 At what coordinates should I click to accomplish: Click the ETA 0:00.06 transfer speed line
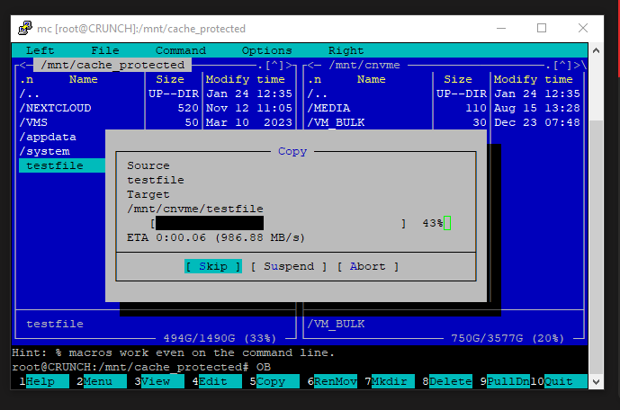(x=216, y=237)
